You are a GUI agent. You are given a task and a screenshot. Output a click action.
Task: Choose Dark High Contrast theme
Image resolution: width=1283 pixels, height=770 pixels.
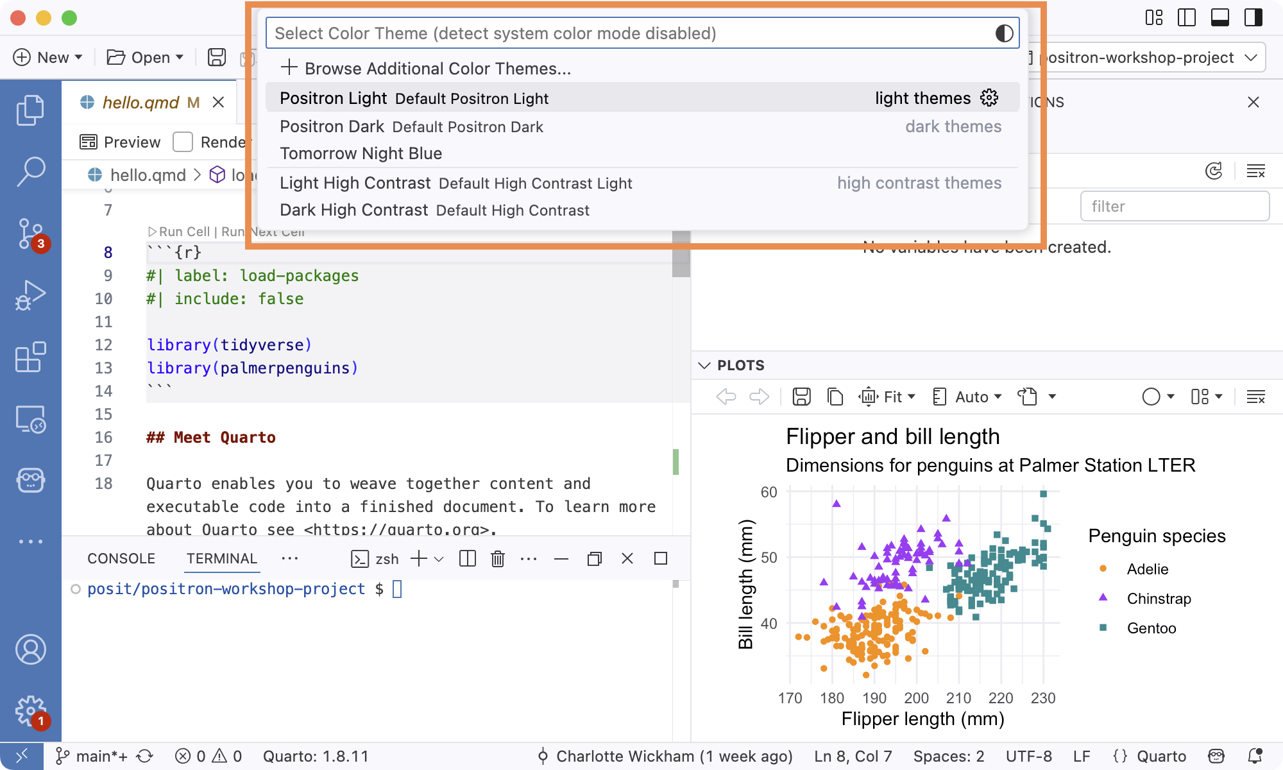642,210
